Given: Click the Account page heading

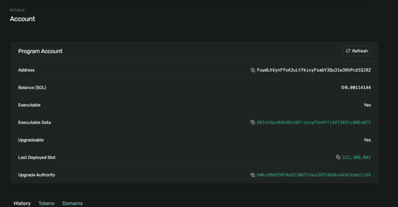Looking at the screenshot, I should pos(22,19).
